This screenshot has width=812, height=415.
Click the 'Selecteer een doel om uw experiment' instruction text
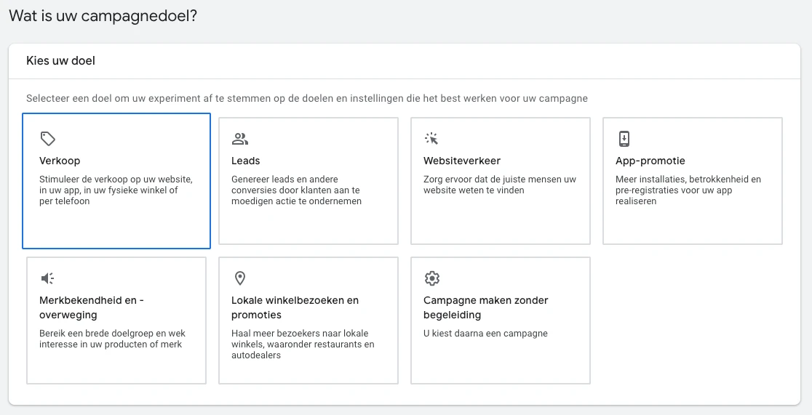coord(307,98)
